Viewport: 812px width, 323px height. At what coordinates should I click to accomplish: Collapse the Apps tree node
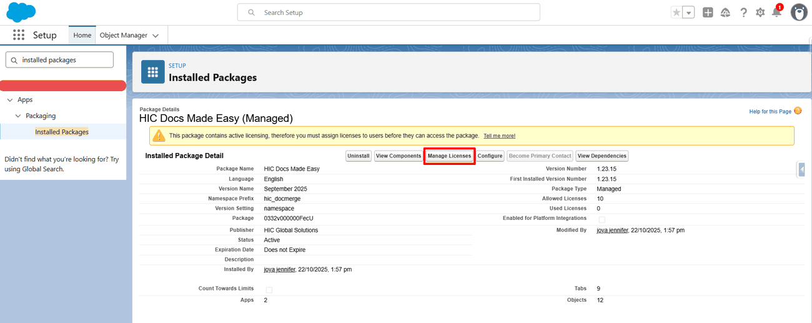[x=10, y=100]
